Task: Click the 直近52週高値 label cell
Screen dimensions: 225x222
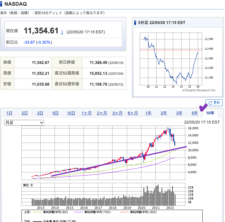Action: (x=67, y=73)
